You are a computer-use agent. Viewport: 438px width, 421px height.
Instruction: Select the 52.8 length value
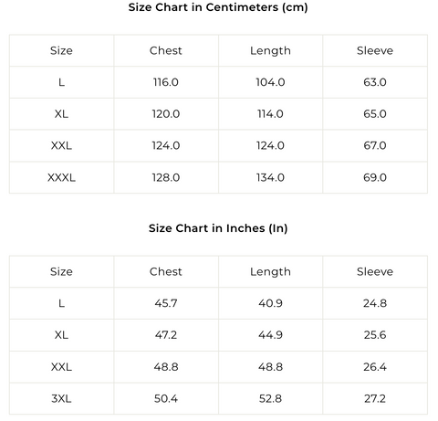pos(270,398)
